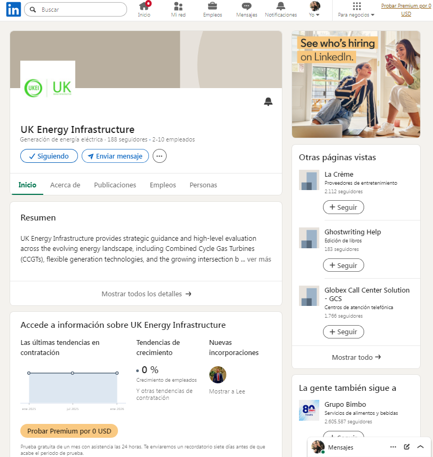The height and width of the screenshot is (457, 433).
Task: Open La Crème page title
Action: tap(339, 174)
